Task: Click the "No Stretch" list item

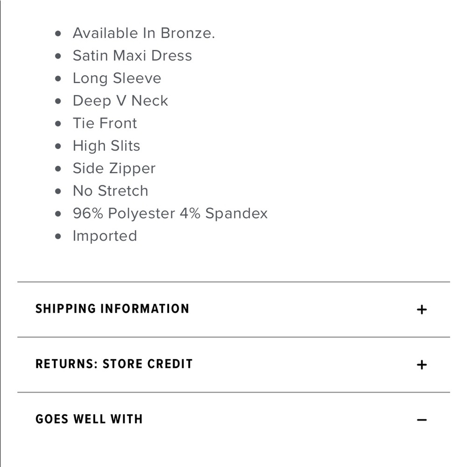Action: 111,191
